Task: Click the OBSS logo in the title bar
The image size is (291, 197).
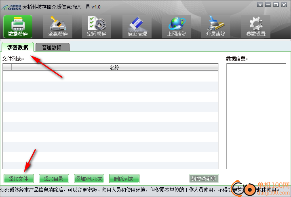Action: point(11,7)
